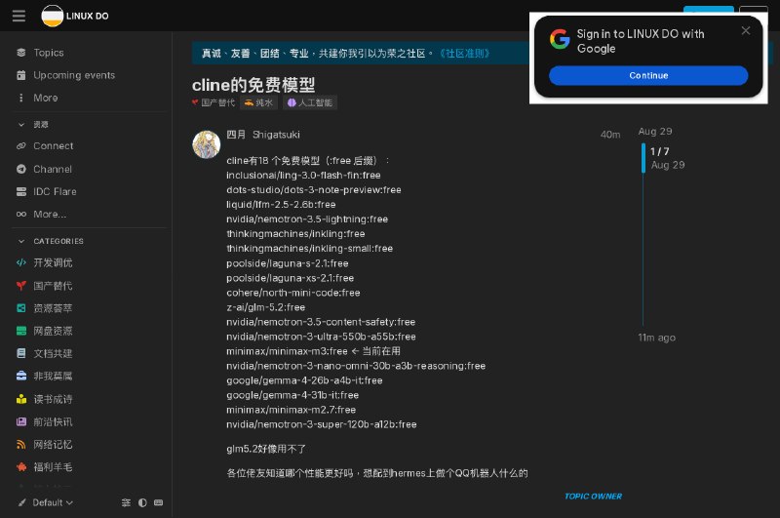Open the 开发调优 category
Screen dimensions: 780x518
[53, 262]
